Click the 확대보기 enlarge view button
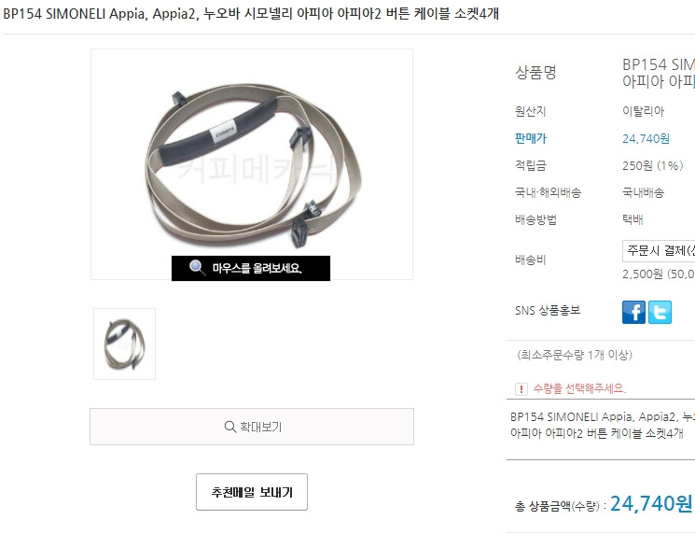Image resolution: width=695 pixels, height=534 pixels. (x=252, y=427)
